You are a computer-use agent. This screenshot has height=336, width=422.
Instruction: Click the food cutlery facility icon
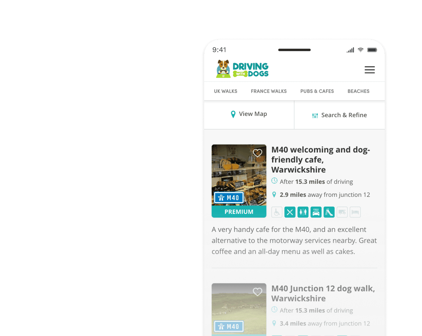click(x=290, y=212)
